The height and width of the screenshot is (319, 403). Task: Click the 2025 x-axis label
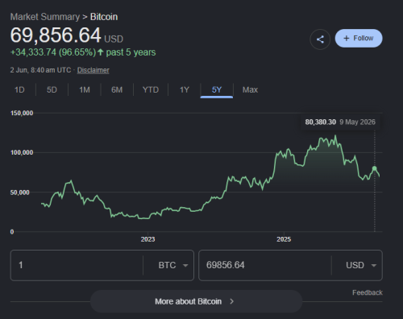284,239
